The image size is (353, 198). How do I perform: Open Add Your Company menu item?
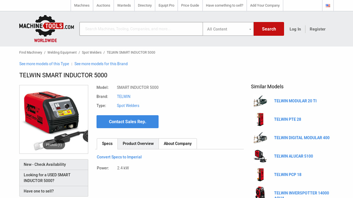[265, 5]
